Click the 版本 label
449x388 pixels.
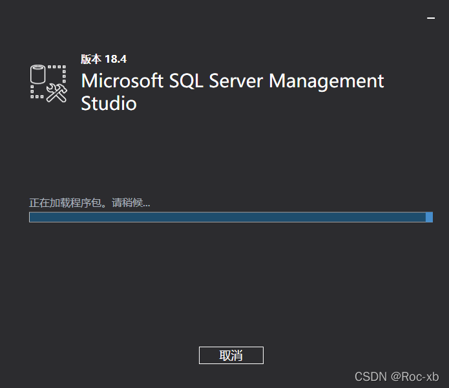pos(91,59)
